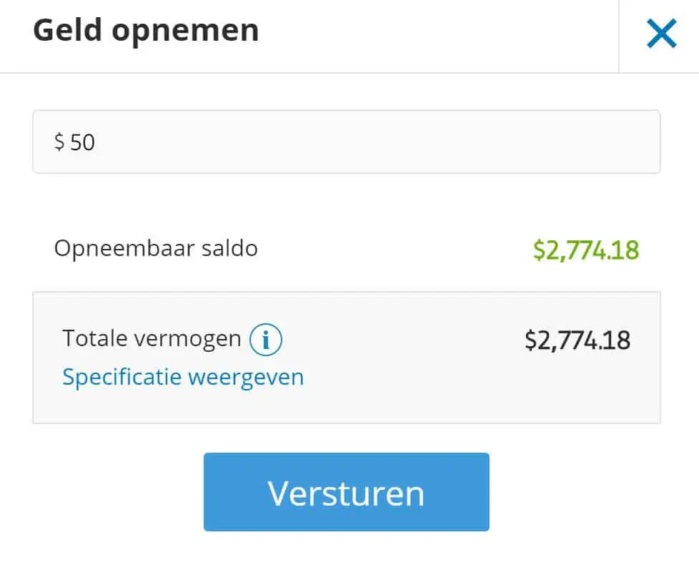Select the Totale vermogen label
Image resolution: width=699 pixels, height=585 pixels.
pyautogui.click(x=152, y=338)
